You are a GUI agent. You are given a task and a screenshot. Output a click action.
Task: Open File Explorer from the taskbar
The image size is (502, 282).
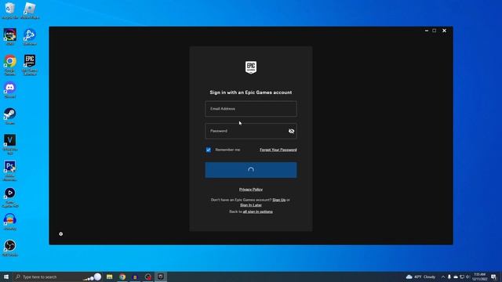click(110, 277)
